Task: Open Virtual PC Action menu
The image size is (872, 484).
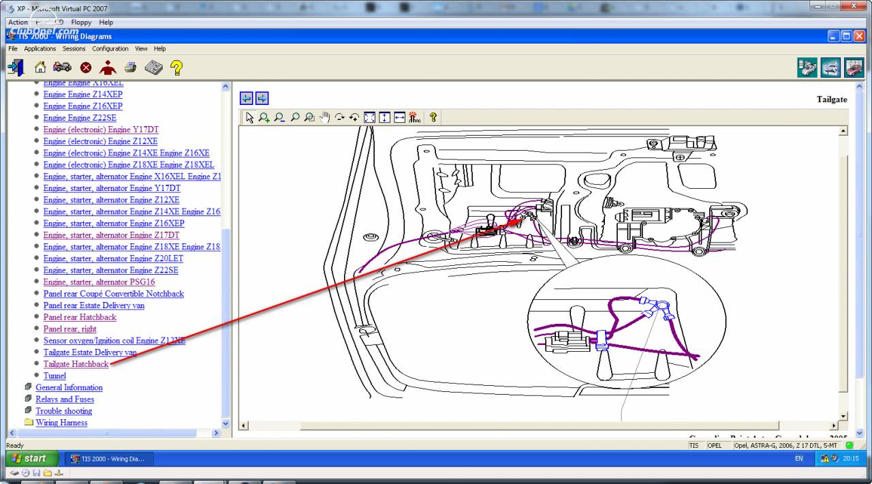Action: coord(18,22)
